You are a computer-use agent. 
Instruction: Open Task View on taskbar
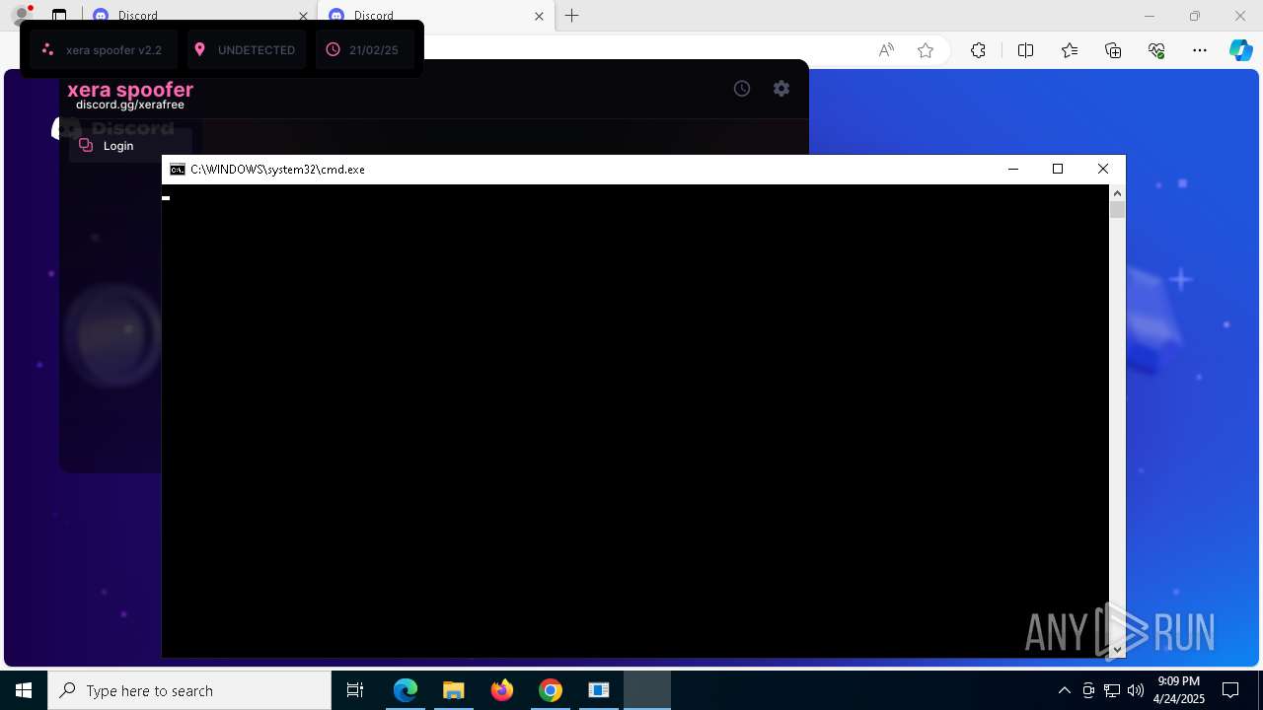355,690
